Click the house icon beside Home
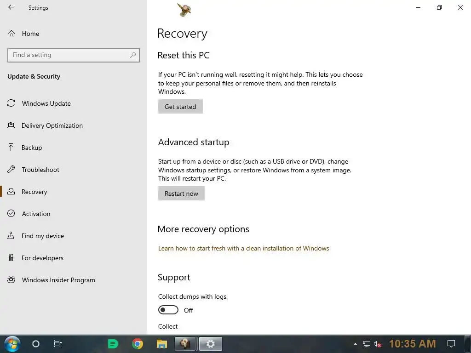This screenshot has height=353, width=471. 11,33
